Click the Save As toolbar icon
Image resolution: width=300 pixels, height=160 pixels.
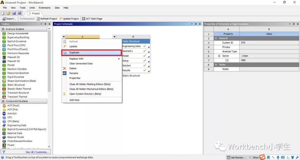[x=19, y=13]
